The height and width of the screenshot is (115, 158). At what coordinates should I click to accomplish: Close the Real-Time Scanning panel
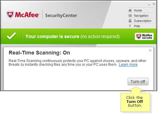pyautogui.click(x=150, y=50)
